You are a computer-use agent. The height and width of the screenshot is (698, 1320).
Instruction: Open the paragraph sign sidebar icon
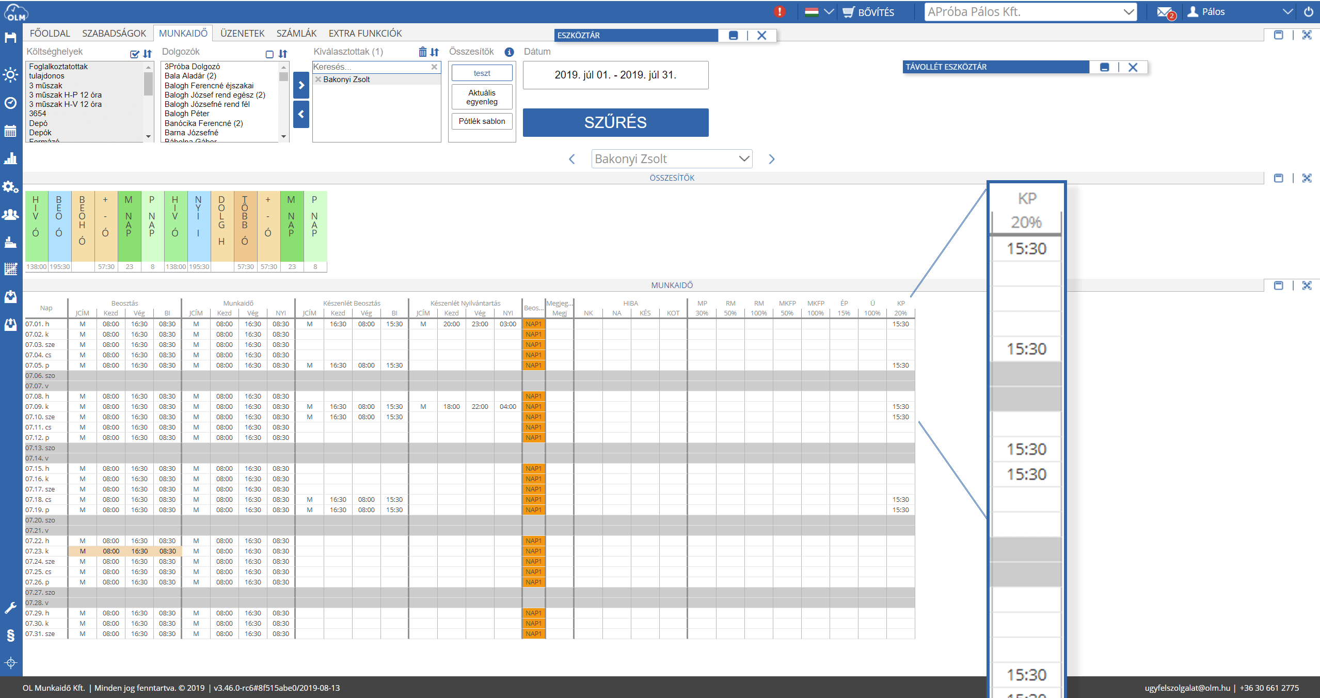point(10,636)
